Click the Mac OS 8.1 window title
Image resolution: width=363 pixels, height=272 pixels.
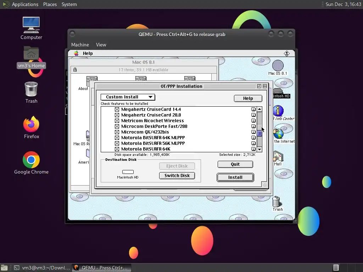(x=144, y=62)
